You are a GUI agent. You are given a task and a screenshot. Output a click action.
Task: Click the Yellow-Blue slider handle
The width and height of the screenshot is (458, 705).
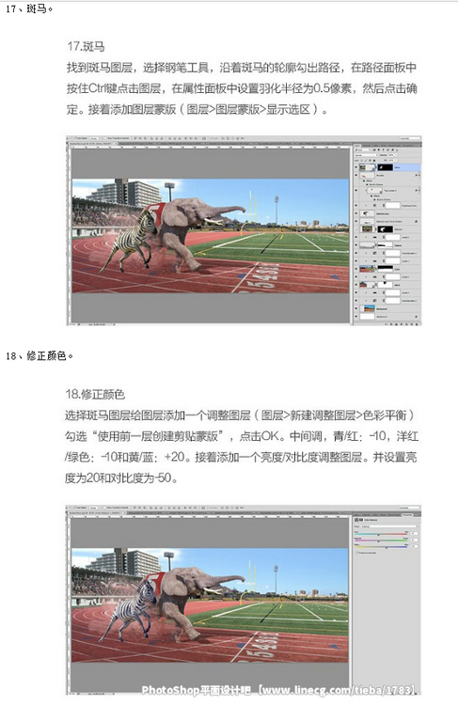coord(387,548)
